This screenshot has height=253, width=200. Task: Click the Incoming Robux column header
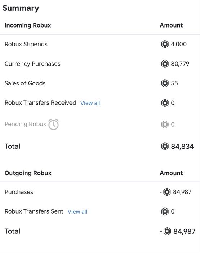(x=28, y=25)
